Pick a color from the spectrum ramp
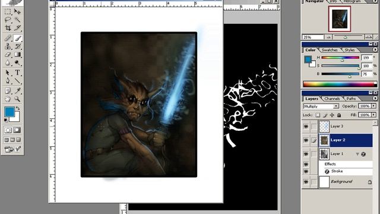This screenshot has width=380, height=214. point(340,84)
